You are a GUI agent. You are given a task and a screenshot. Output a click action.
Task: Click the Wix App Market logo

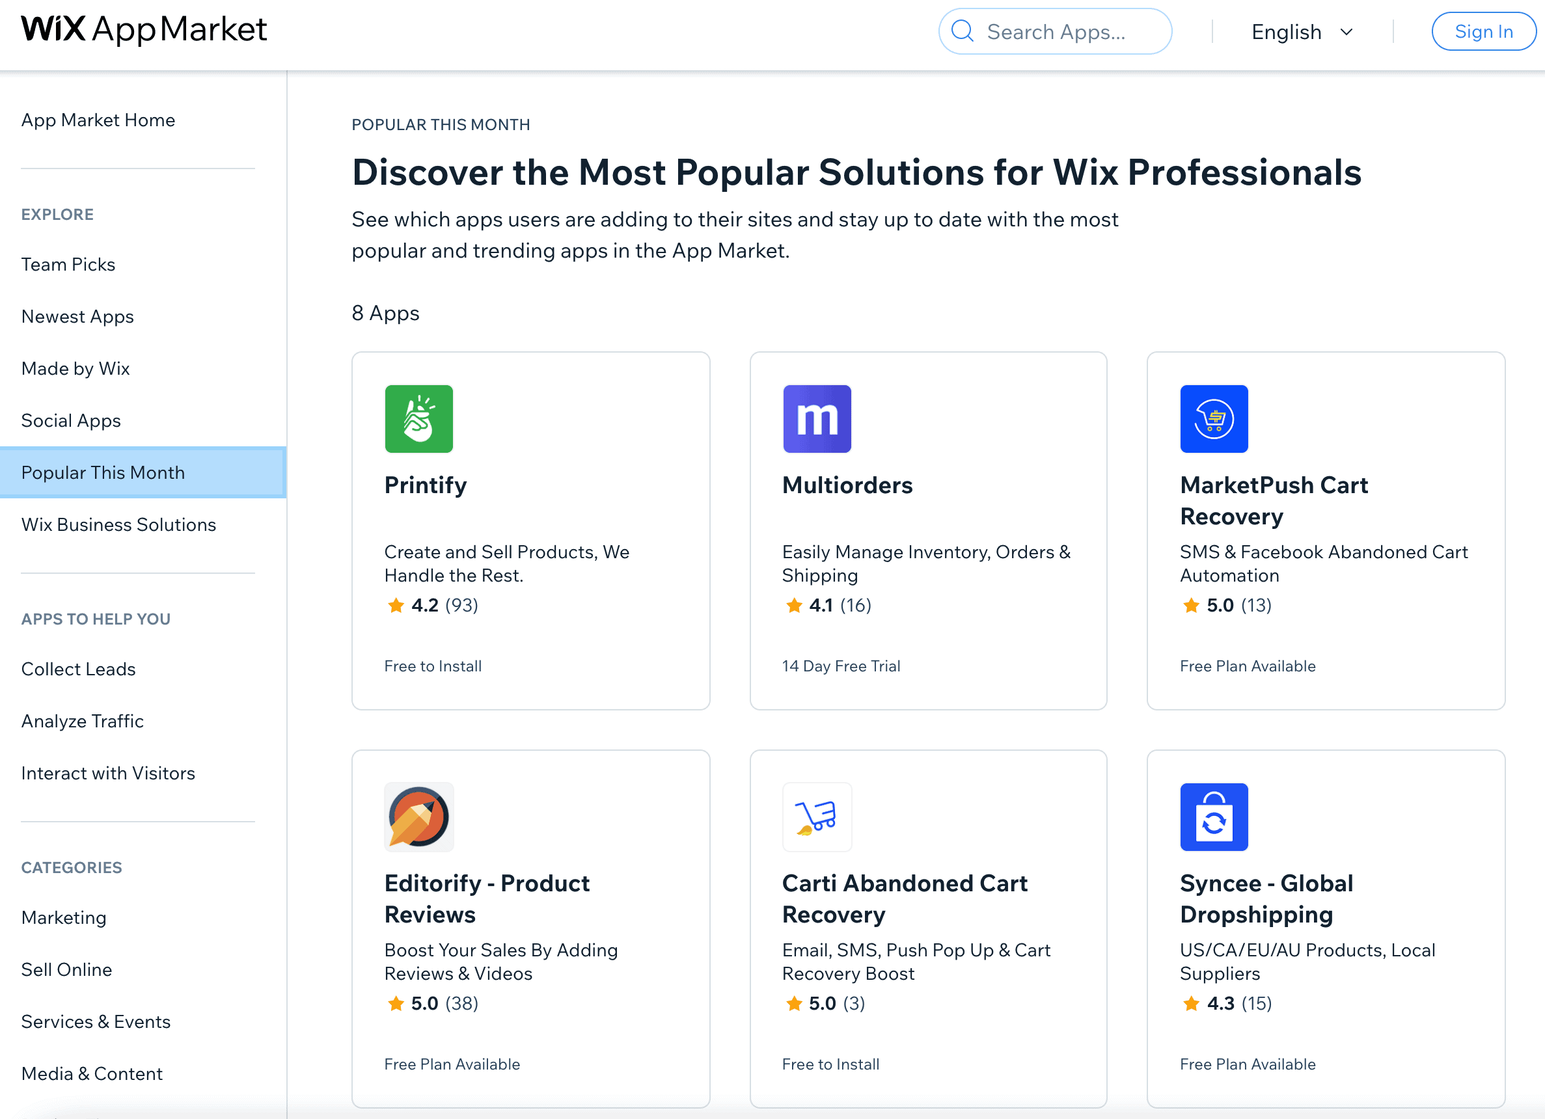[x=143, y=30]
